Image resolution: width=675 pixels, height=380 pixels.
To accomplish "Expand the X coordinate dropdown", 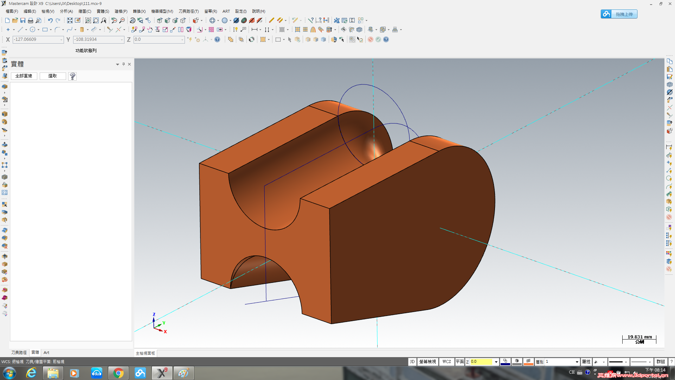I will 61,40.
